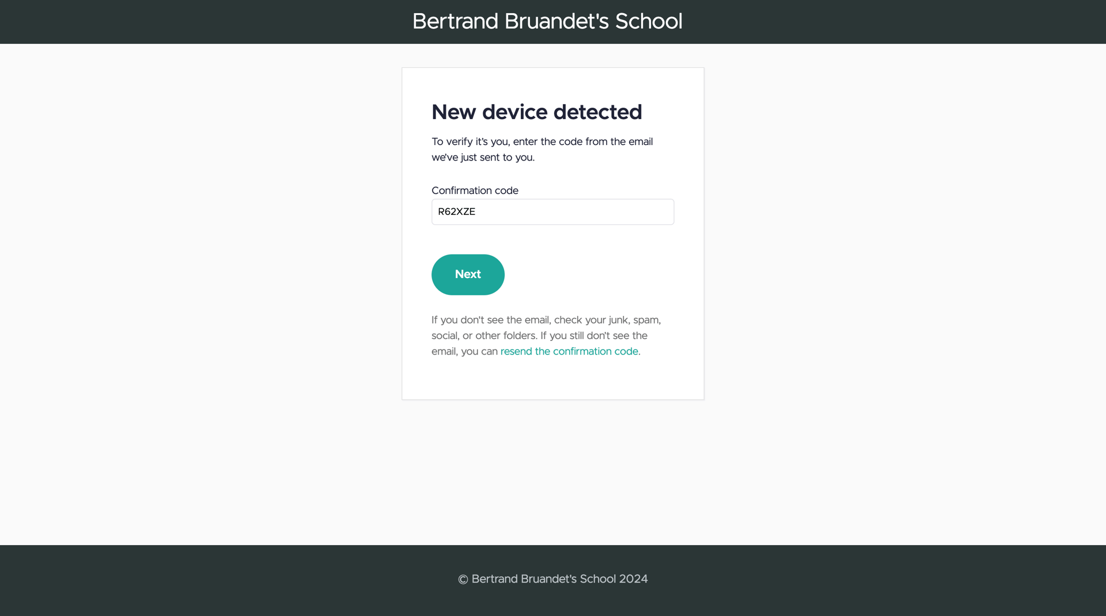
Task: Click the Next button
Action: coord(468,275)
